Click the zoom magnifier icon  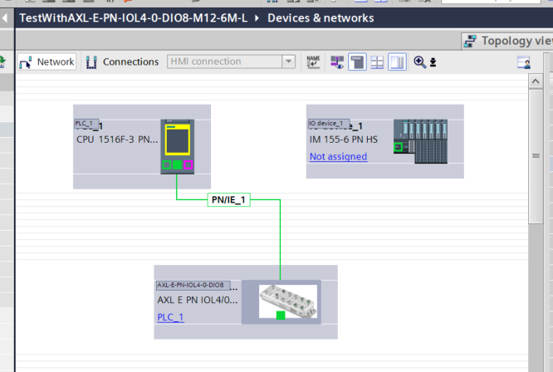tap(419, 61)
